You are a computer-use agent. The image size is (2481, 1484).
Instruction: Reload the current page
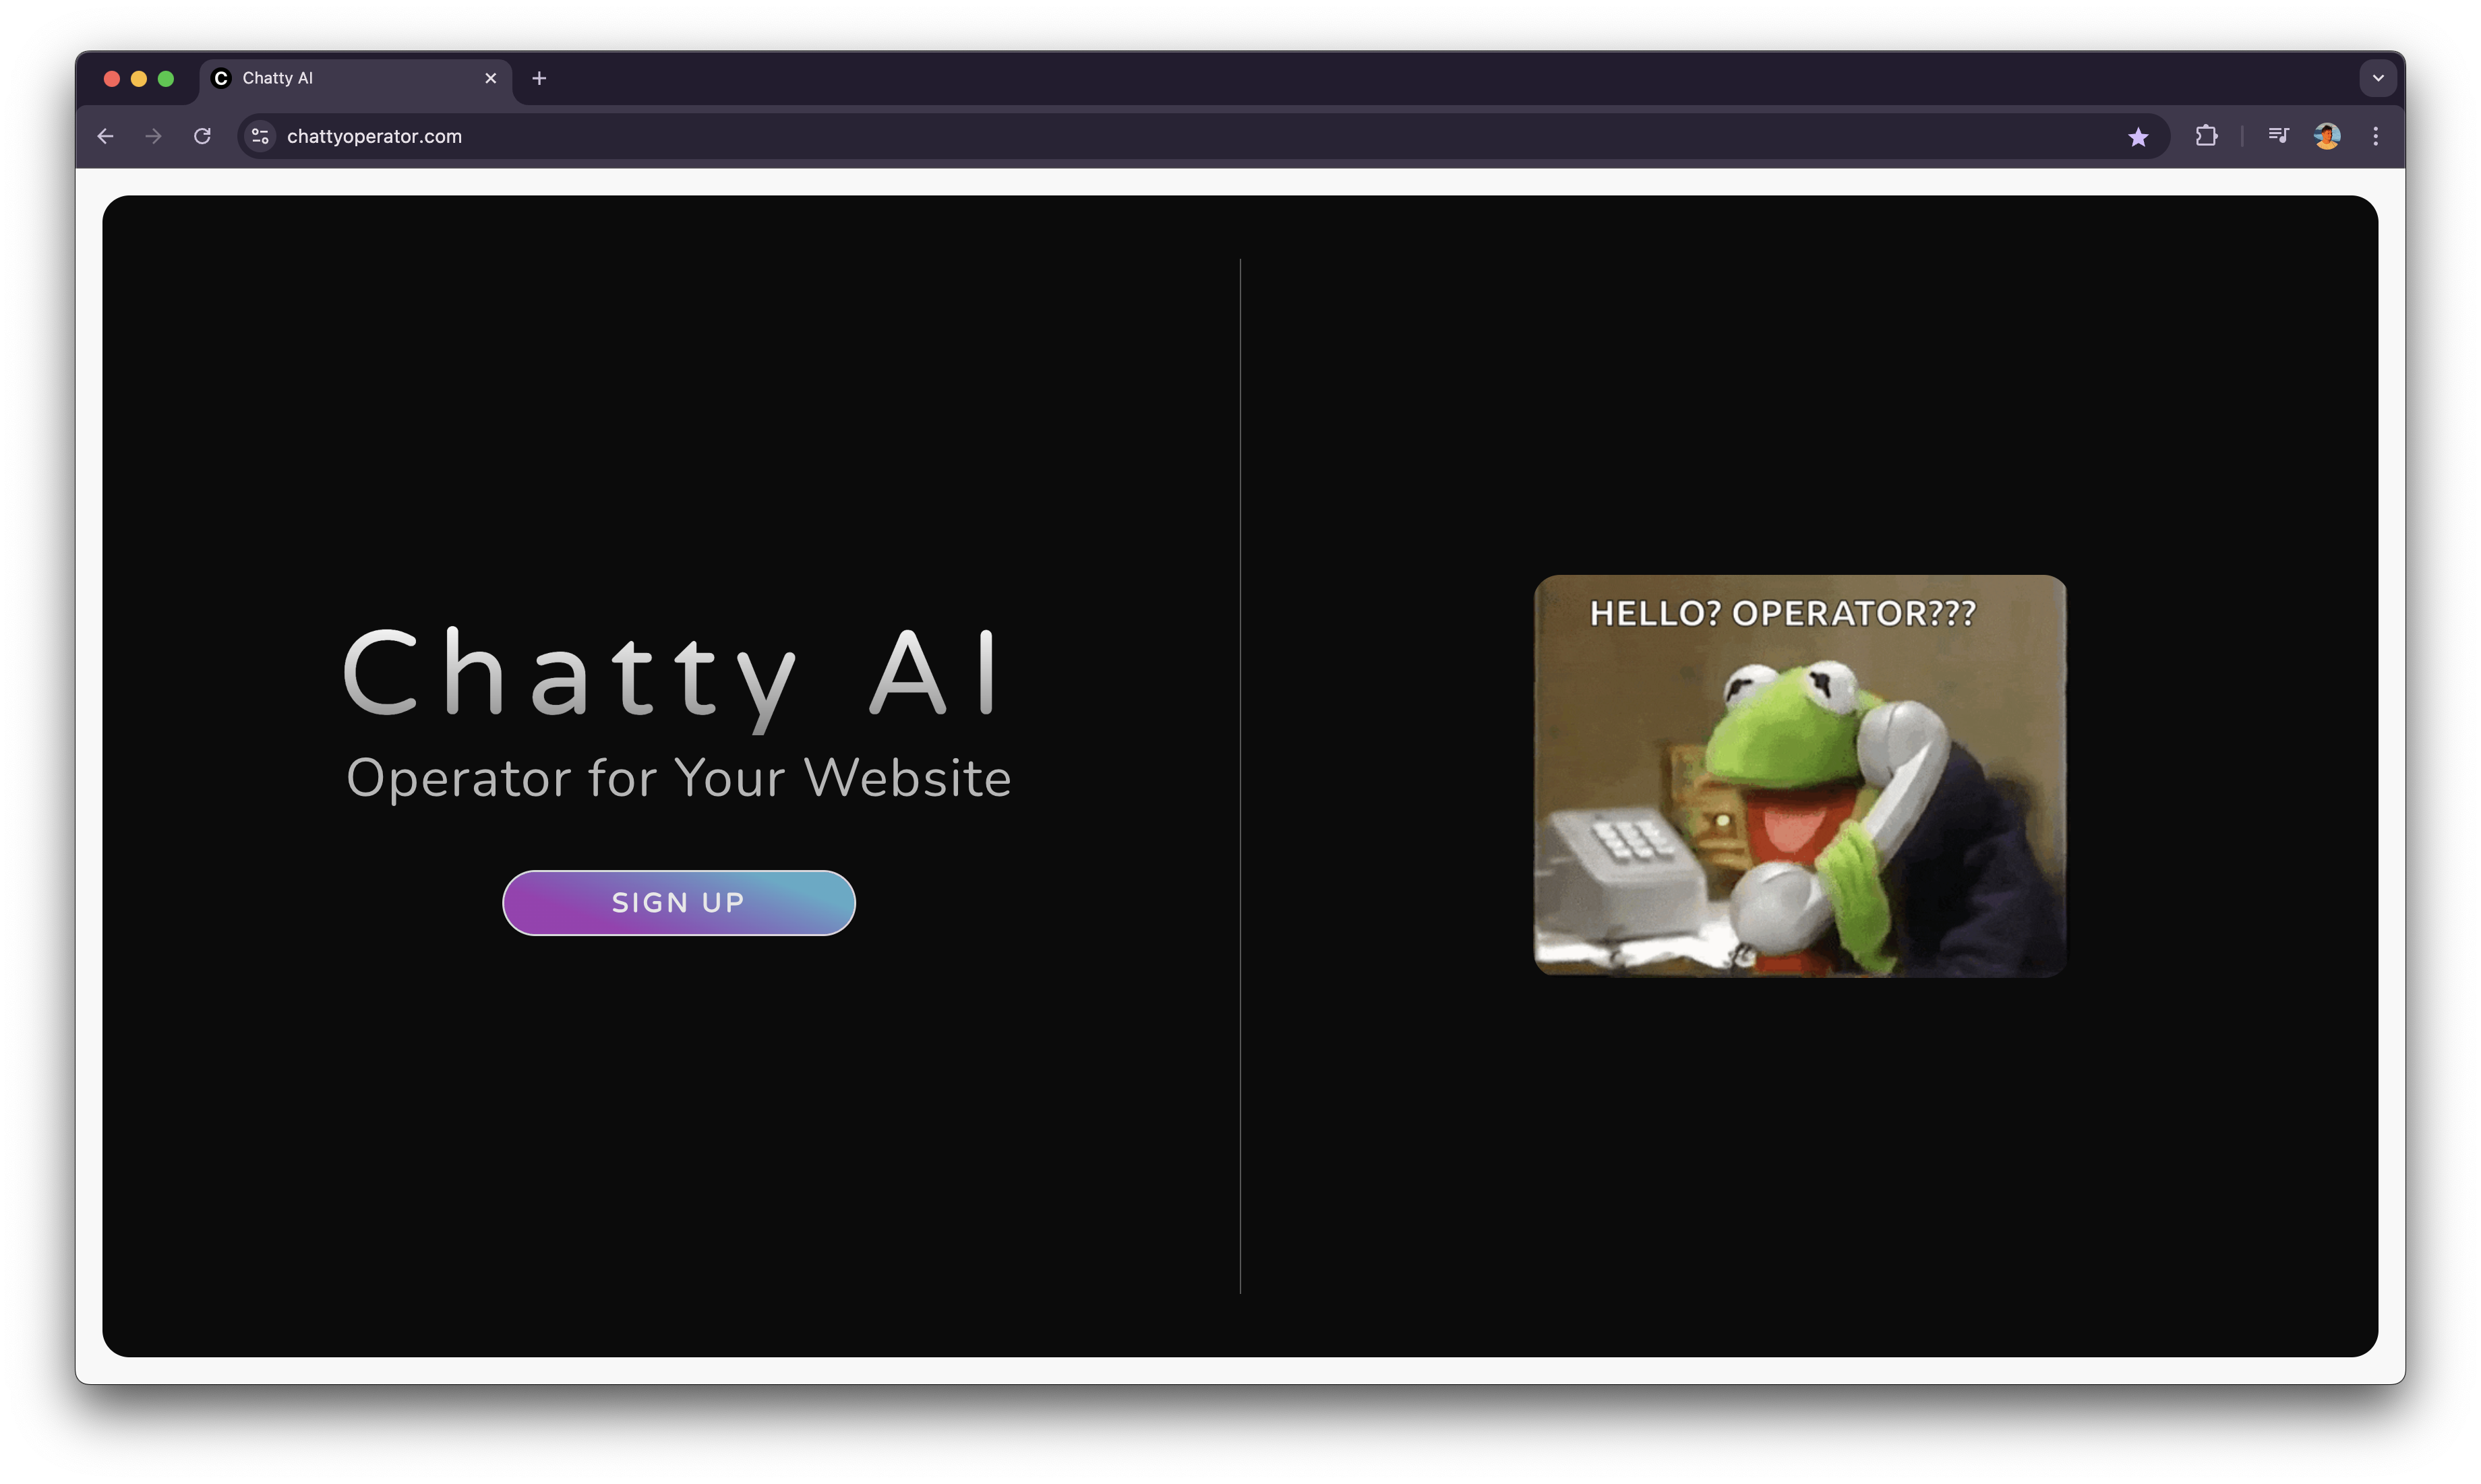coord(202,136)
